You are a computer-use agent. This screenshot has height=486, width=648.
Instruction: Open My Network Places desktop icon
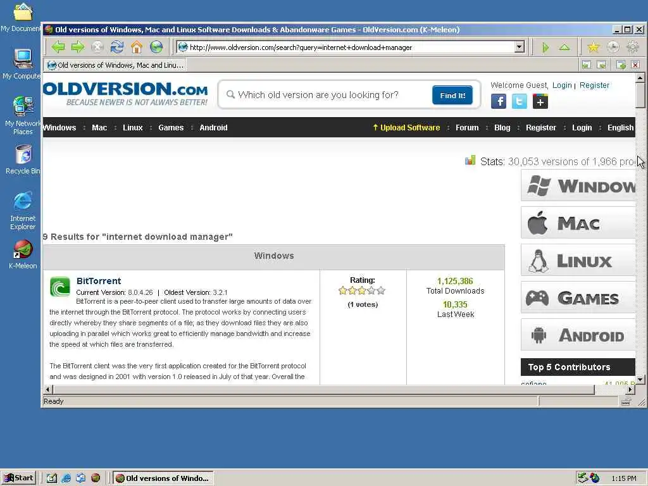click(23, 115)
